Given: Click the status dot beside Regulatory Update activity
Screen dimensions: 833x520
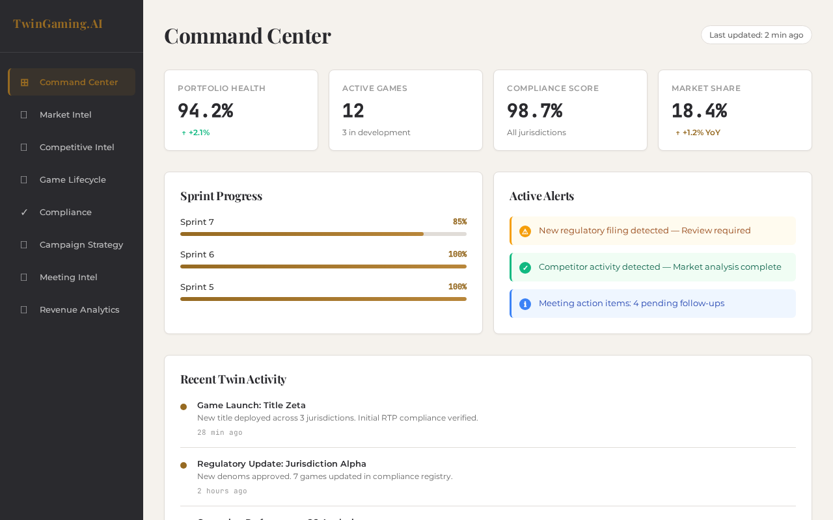Looking at the screenshot, I should [183, 465].
